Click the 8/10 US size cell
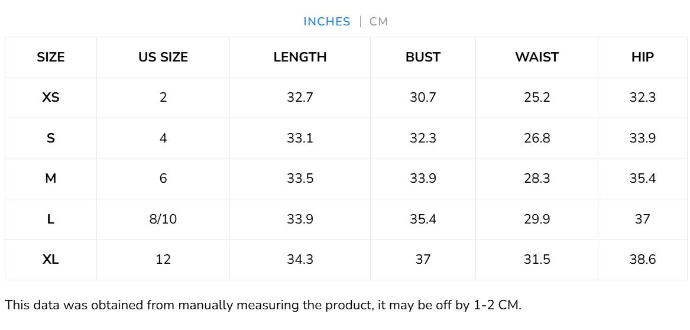The width and height of the screenshot is (690, 330). pos(163,219)
